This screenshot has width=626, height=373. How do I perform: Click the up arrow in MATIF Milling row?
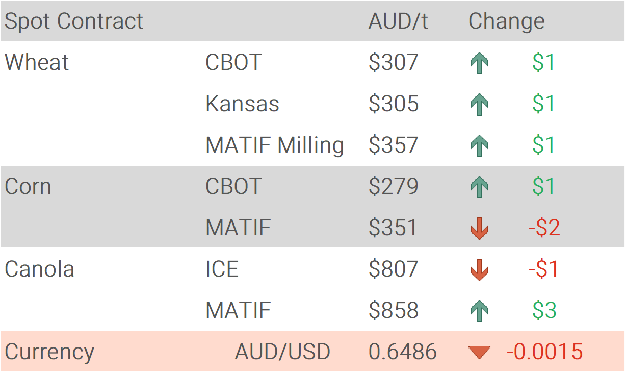(x=479, y=146)
